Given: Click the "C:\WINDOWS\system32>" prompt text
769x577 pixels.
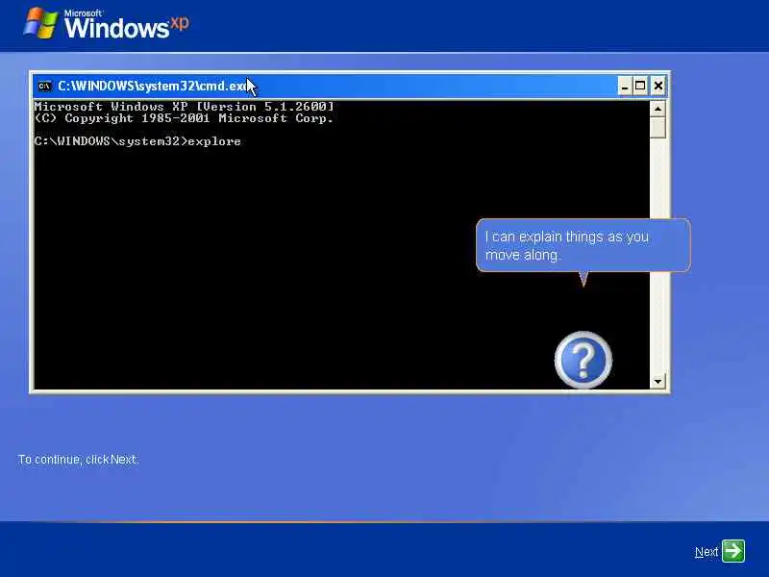Looking at the screenshot, I should [x=111, y=141].
